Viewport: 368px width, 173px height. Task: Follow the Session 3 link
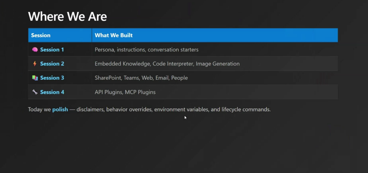(52, 78)
